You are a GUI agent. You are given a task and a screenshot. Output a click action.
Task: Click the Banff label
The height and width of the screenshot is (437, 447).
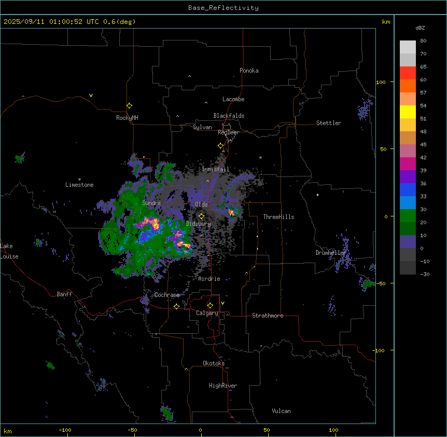pyautogui.click(x=64, y=294)
